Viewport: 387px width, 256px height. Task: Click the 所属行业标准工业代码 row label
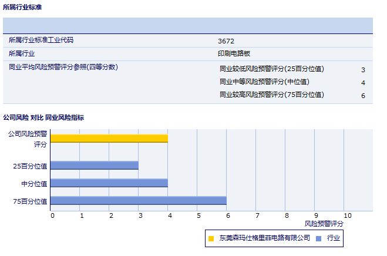point(41,41)
